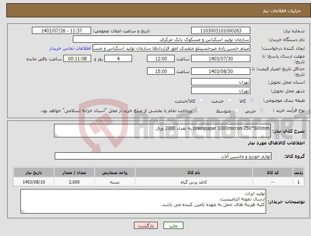Click the buyer notes textarea تولید ایران
The width and height of the screenshot is (311, 236).
(143, 201)
